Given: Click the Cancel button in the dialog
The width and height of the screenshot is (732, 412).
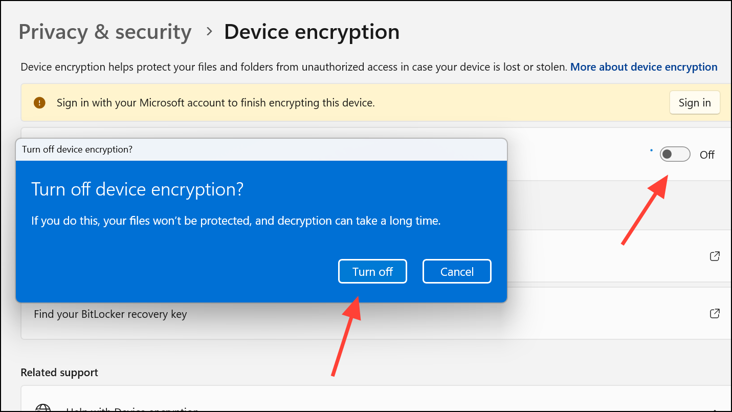Looking at the screenshot, I should coord(456,271).
